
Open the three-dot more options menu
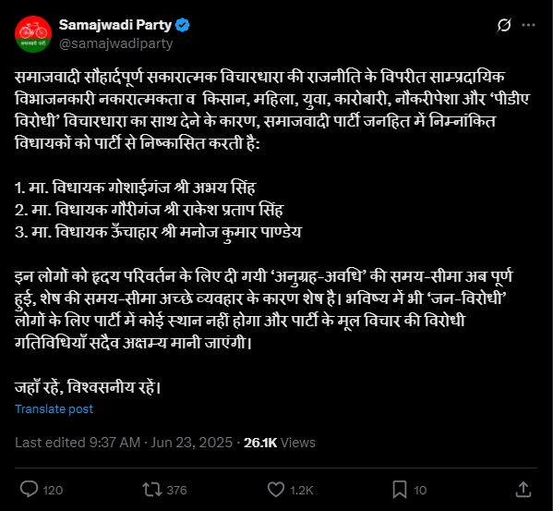[x=528, y=25]
